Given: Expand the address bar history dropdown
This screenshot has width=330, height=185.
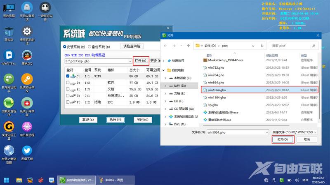Looking at the screenshot, I should (x=253, y=46).
